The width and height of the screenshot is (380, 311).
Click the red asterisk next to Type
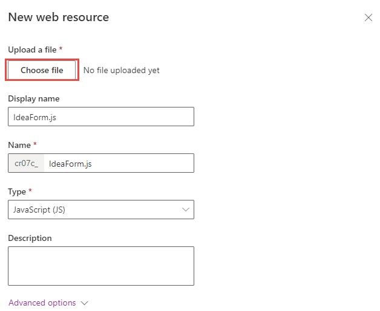click(x=30, y=190)
